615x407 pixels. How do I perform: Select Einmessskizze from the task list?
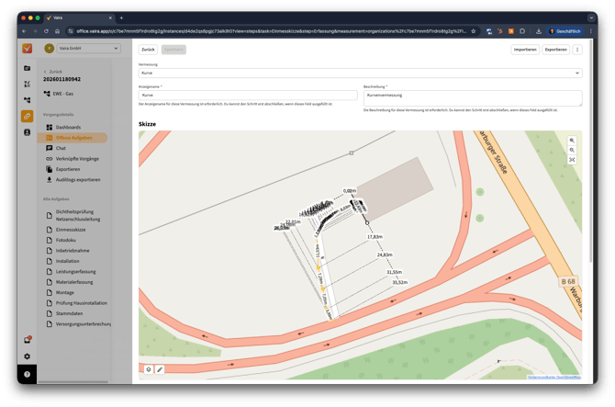click(72, 230)
